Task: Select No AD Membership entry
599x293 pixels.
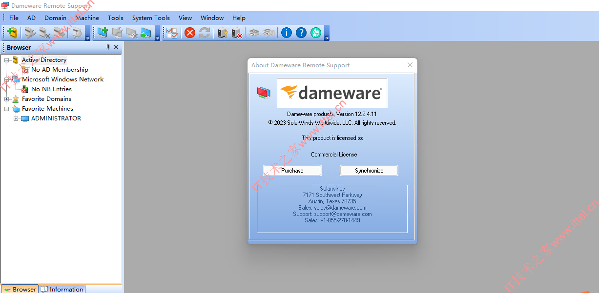Action: [60, 70]
